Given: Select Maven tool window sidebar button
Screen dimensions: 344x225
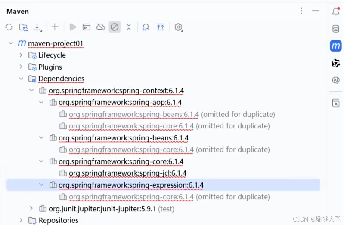Looking at the screenshot, I should [x=336, y=46].
